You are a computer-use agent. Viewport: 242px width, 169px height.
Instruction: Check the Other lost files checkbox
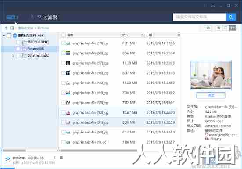[x=18, y=55]
